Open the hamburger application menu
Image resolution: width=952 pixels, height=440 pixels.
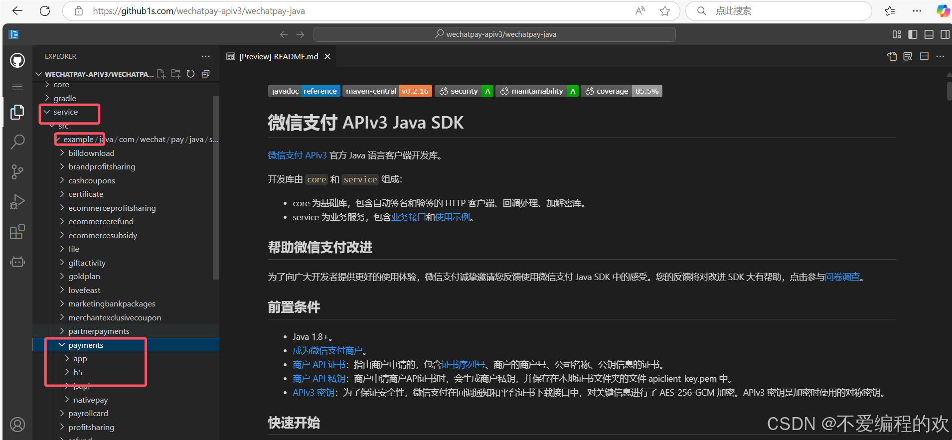(x=17, y=87)
